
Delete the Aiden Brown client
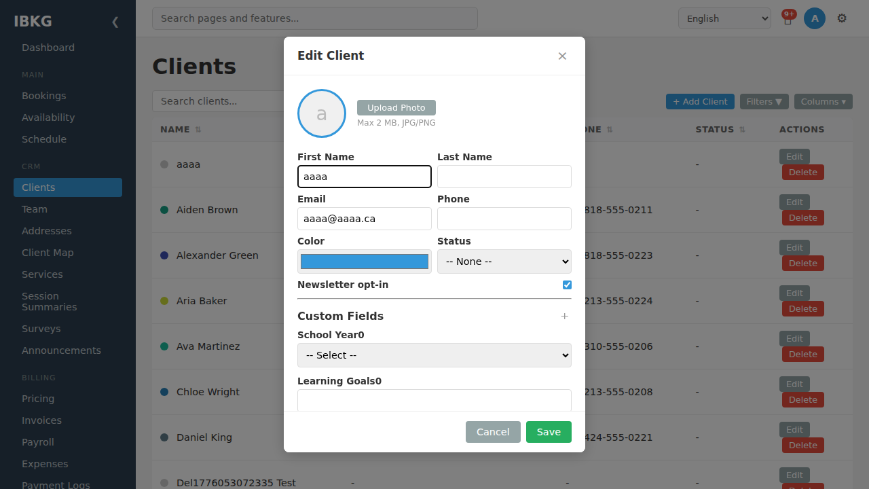[x=803, y=218]
